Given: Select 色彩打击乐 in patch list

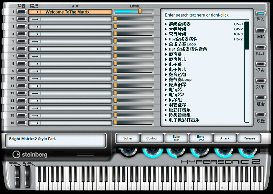Looking at the screenshot, I should click(180, 110).
